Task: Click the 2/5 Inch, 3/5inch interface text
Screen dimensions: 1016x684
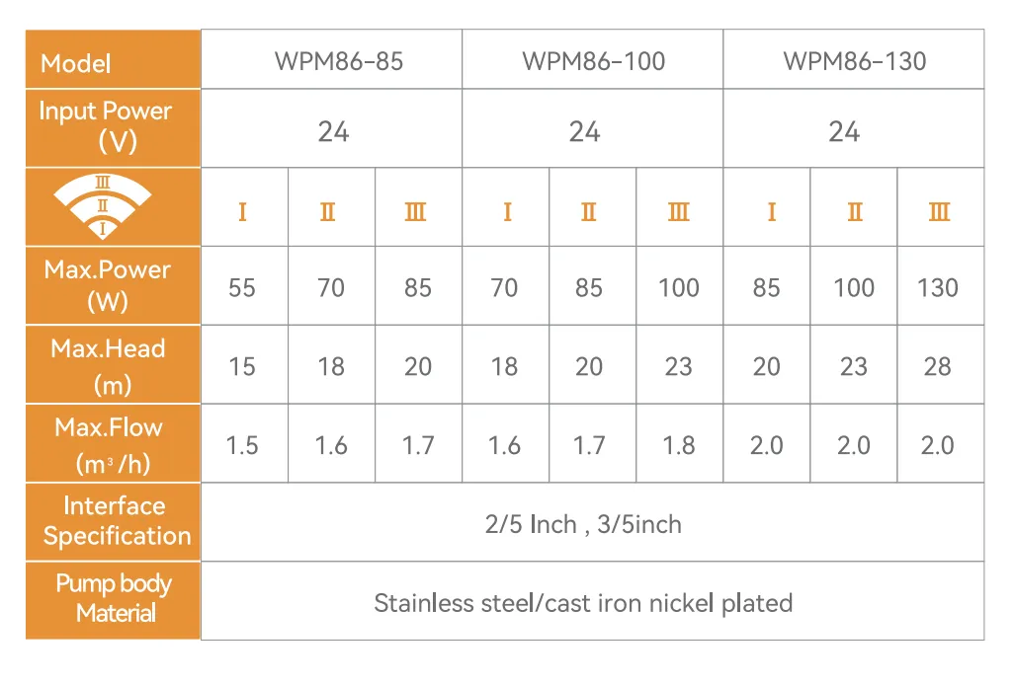Action: [583, 524]
